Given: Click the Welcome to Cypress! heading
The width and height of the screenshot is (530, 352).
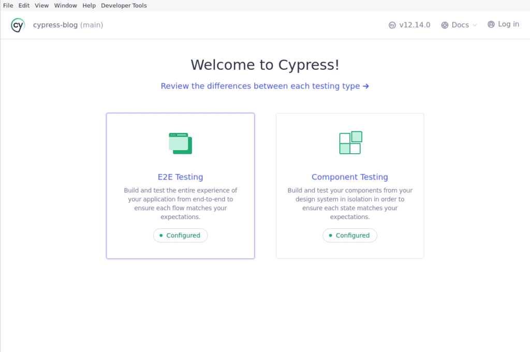Looking at the screenshot, I should (x=265, y=65).
